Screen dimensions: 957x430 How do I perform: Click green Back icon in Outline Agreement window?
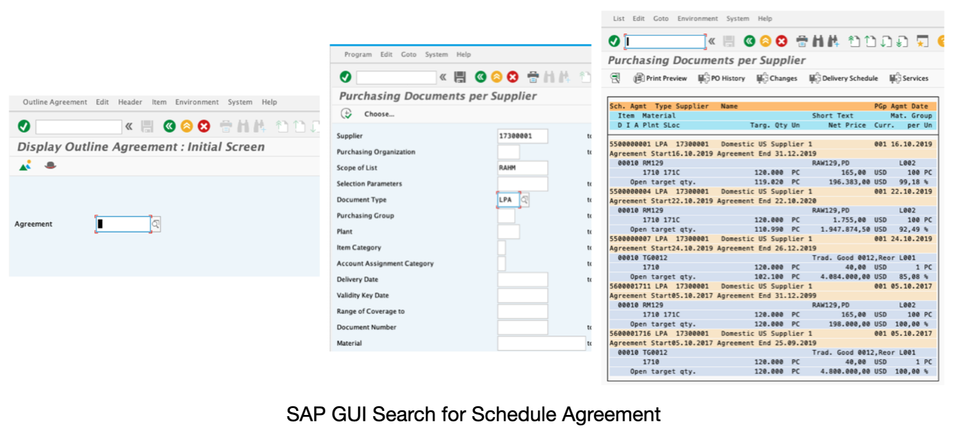(x=169, y=126)
